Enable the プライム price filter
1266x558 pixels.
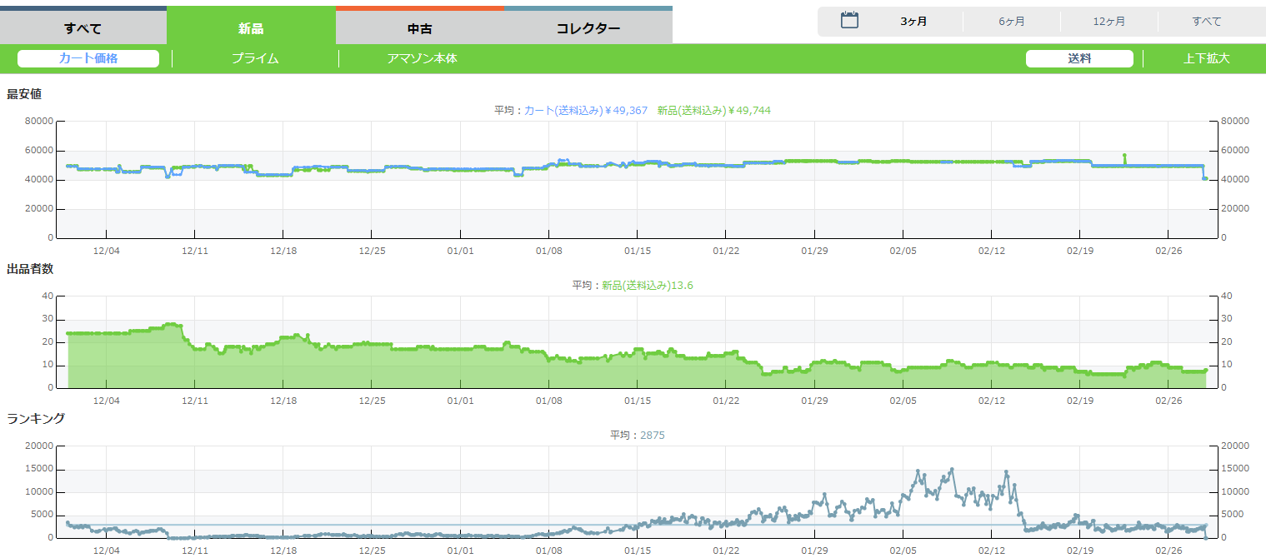click(255, 58)
